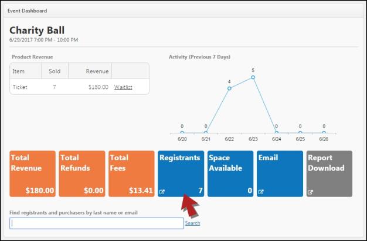Image resolution: width=367 pixels, height=241 pixels.
Task: Open the Waitlist link for Ticket
Action: pyautogui.click(x=123, y=87)
